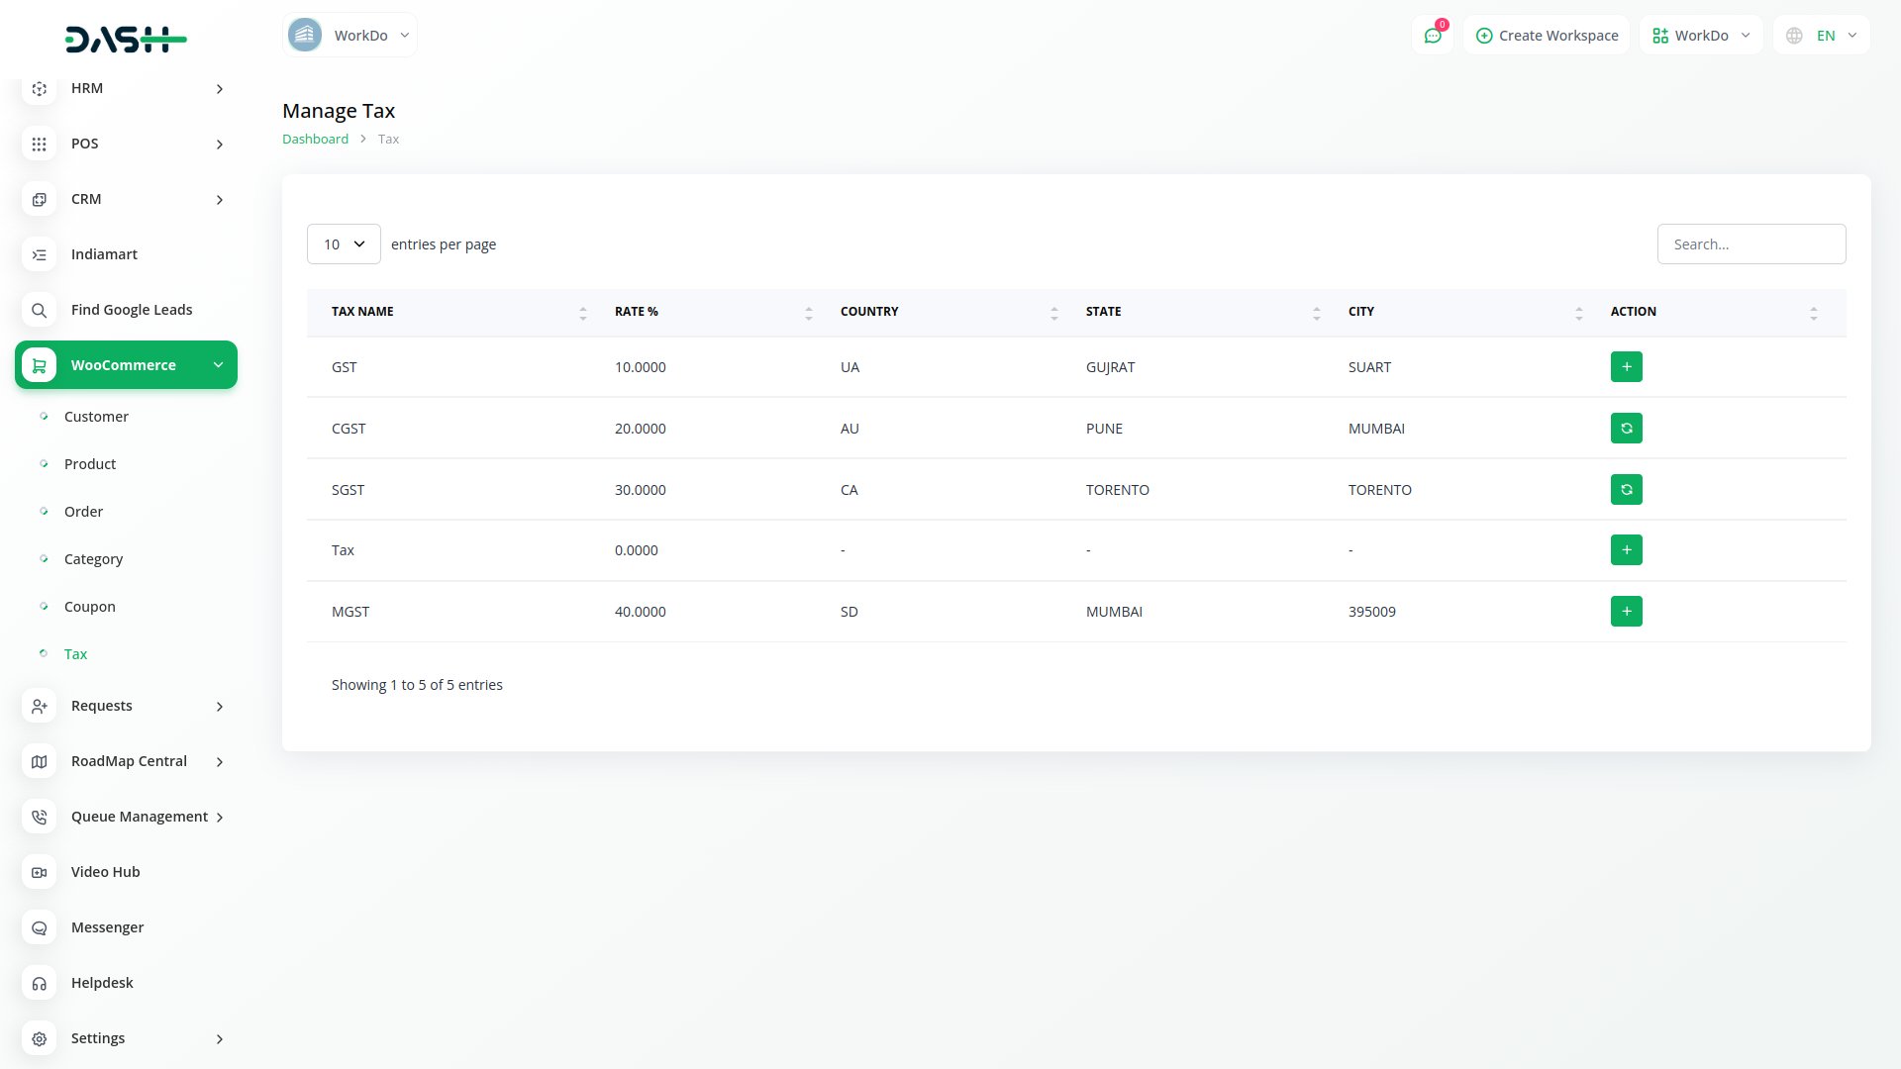This screenshot has height=1069, width=1901.
Task: Click the Create Workspace button
Action: 1547,36
